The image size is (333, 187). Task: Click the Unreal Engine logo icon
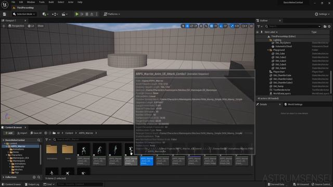(x=5, y=5)
